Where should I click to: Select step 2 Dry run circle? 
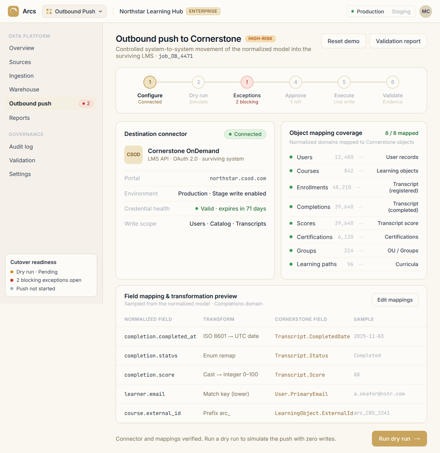(x=198, y=82)
